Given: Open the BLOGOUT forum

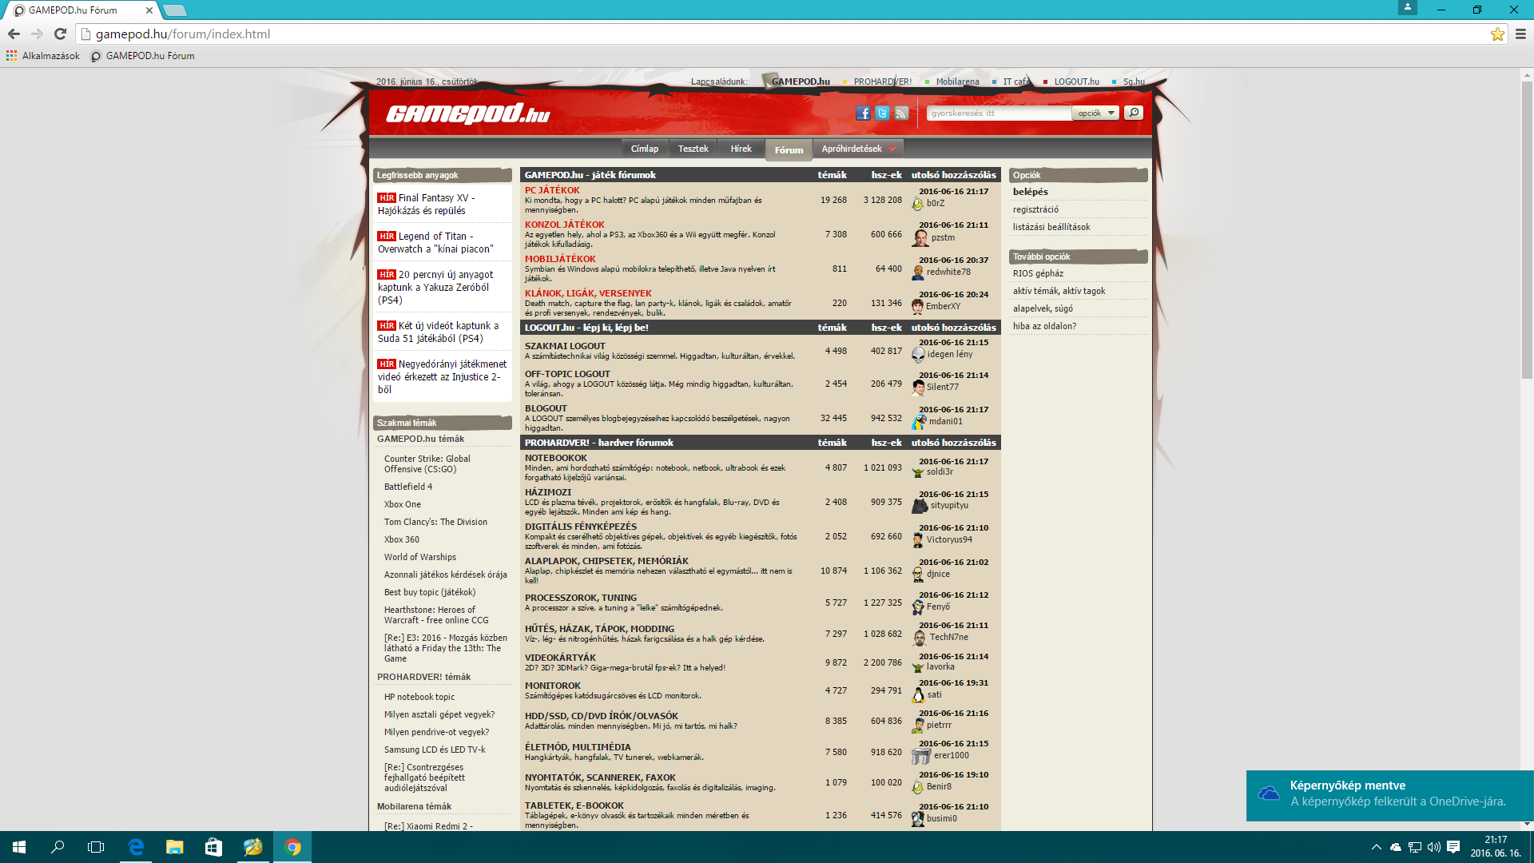Looking at the screenshot, I should tap(546, 408).
